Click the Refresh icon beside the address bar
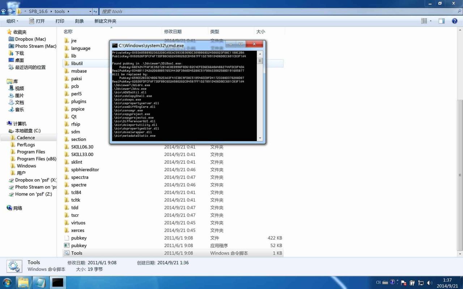 pos(95,11)
